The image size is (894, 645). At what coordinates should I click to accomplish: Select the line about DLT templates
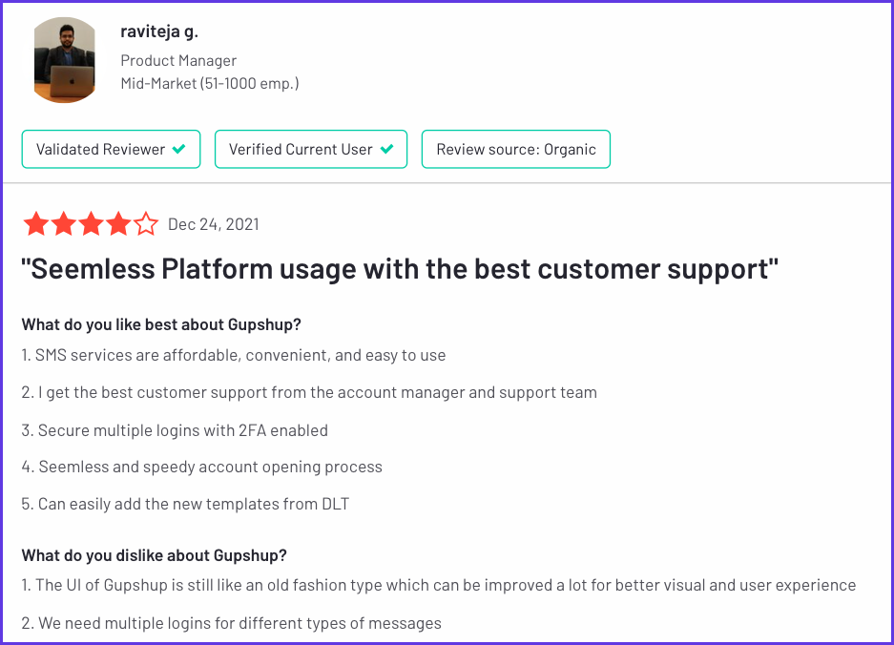click(x=185, y=504)
